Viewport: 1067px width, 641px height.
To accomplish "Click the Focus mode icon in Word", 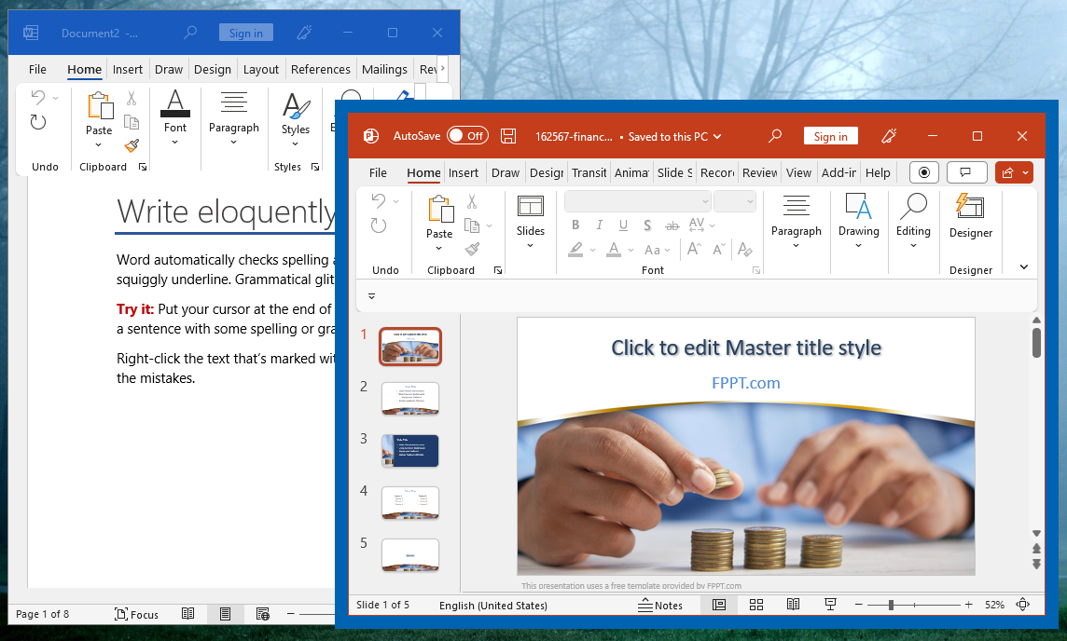I will point(121,614).
